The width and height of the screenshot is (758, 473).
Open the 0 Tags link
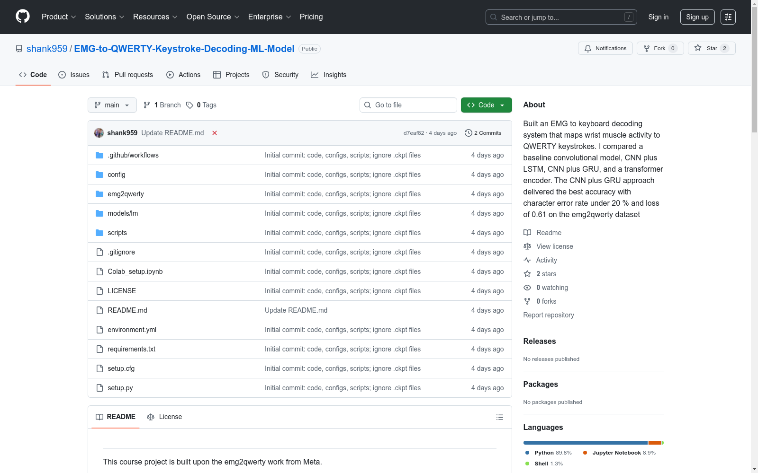(x=201, y=105)
